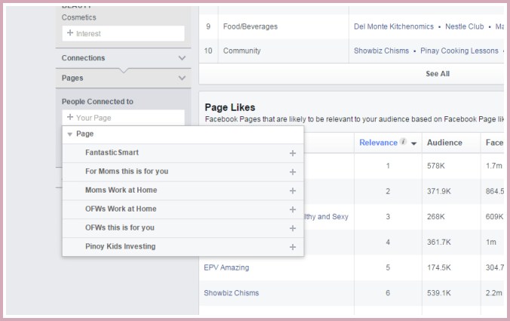The image size is (510, 321).
Task: Open the Pinay Cooking Lessons link
Action: pos(459,51)
